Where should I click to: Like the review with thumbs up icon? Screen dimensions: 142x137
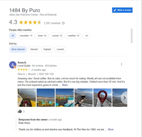20,111
